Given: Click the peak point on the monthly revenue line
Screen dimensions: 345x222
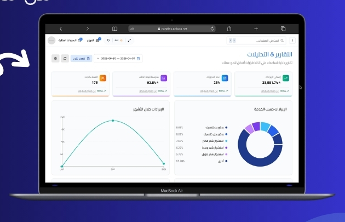Looking at the screenshot, I should (113, 121).
